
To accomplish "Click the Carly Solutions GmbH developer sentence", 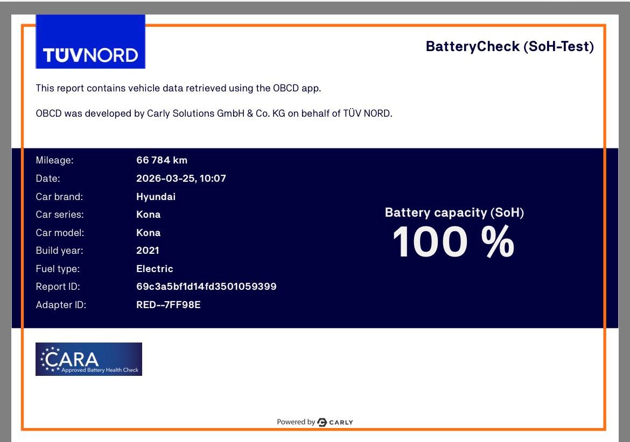I will (x=214, y=113).
